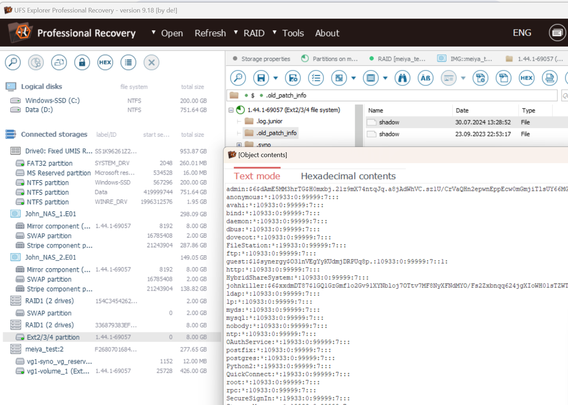Open the About menu
This screenshot has width=568, height=405.
pyautogui.click(x=327, y=33)
